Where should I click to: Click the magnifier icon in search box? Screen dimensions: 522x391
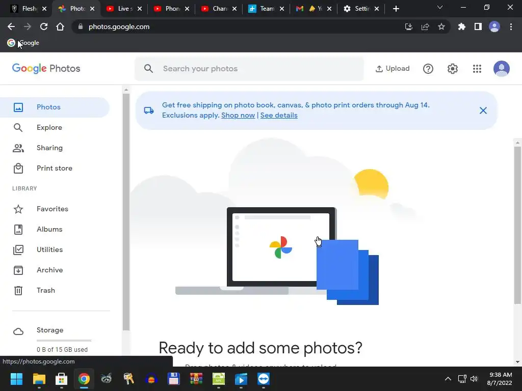[x=148, y=69]
